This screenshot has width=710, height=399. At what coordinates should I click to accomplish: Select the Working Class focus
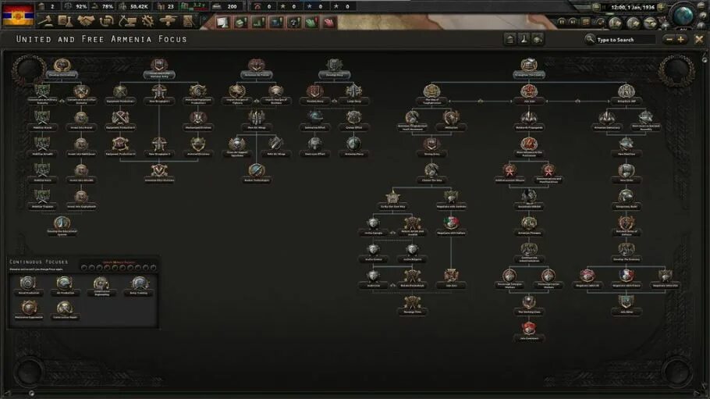coord(528,305)
